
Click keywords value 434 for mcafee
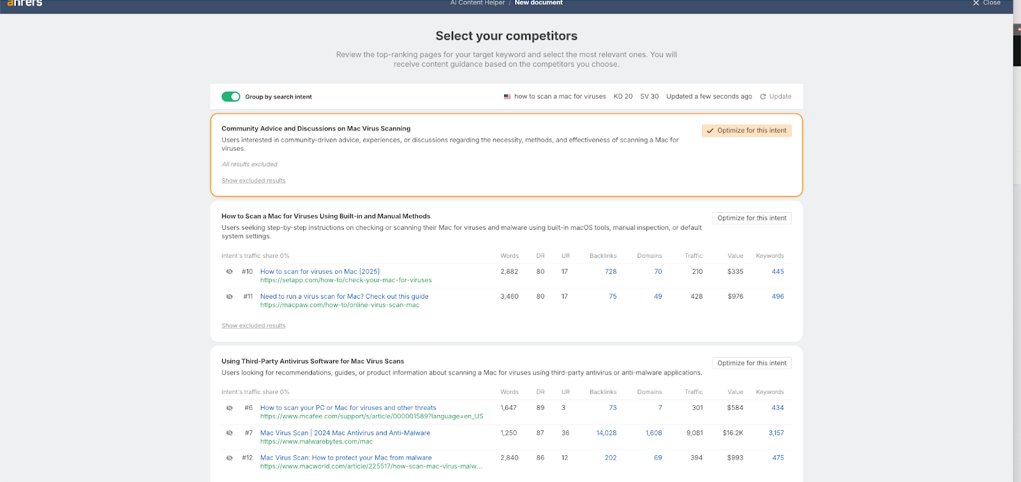pos(778,407)
